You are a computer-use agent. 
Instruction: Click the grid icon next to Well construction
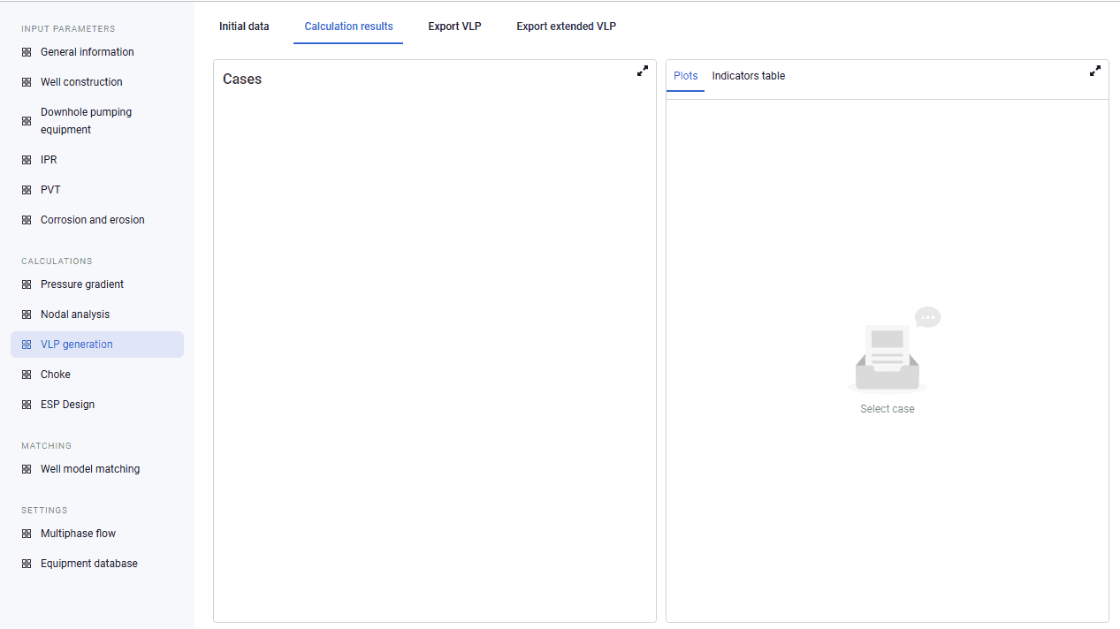(x=27, y=82)
